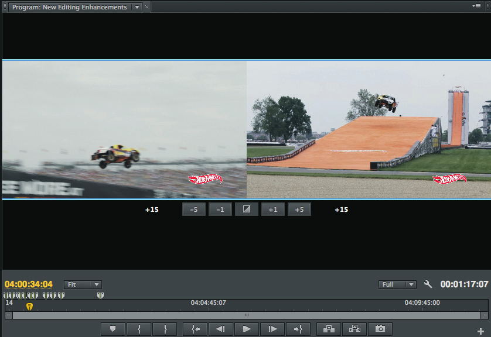Step back one frame

click(221, 329)
